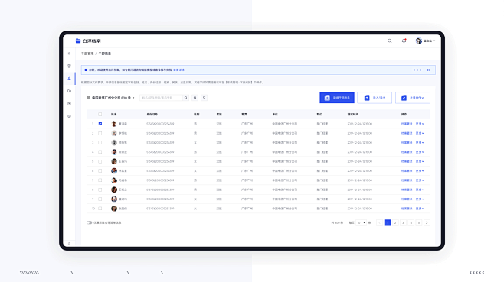Image resolution: width=504 pixels, height=282 pixels.
Task: Click the list icon before organization name
Action: [x=88, y=98]
